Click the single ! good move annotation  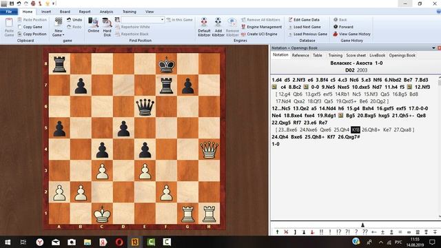pyautogui.click(x=330, y=232)
